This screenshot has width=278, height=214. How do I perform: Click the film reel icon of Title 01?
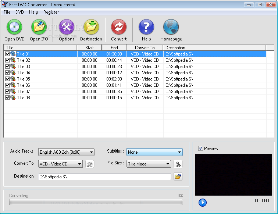[13, 54]
